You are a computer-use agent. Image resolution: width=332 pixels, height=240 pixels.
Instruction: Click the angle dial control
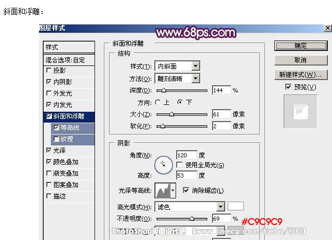coord(163,164)
